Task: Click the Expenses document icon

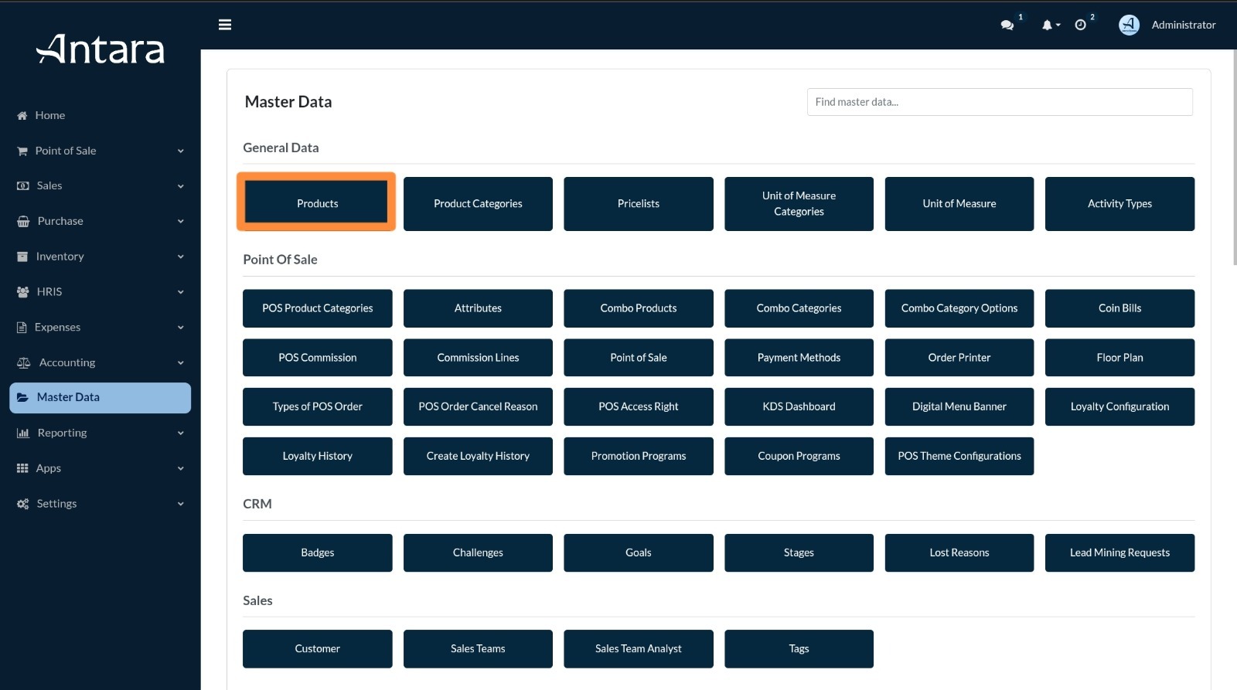Action: click(22, 328)
